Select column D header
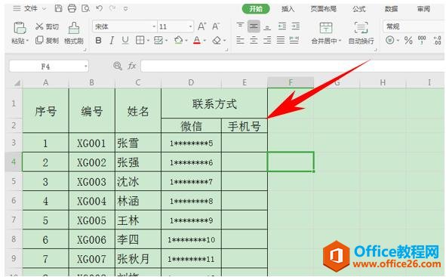The height and width of the screenshot is (277, 446). pos(191,82)
